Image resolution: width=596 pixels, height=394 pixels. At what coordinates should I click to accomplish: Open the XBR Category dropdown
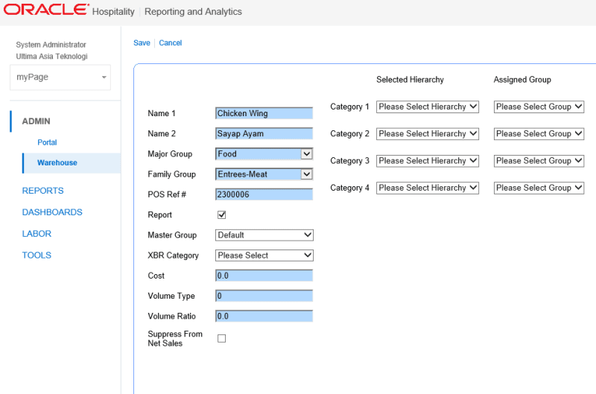click(264, 255)
